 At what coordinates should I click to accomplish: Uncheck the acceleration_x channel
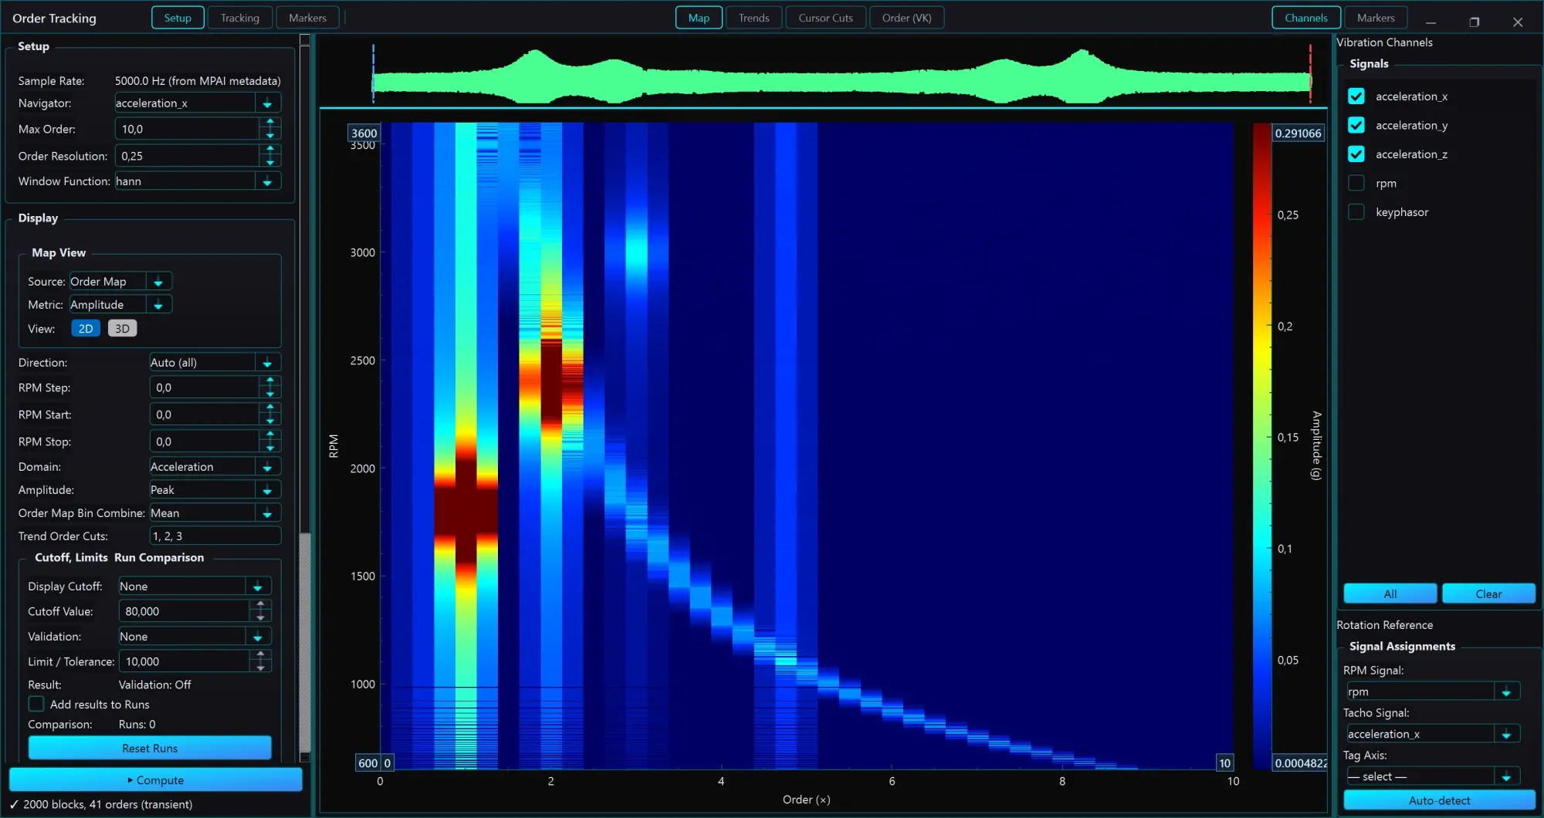click(1356, 96)
